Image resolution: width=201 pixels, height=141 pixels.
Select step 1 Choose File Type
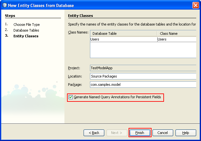point(26,25)
